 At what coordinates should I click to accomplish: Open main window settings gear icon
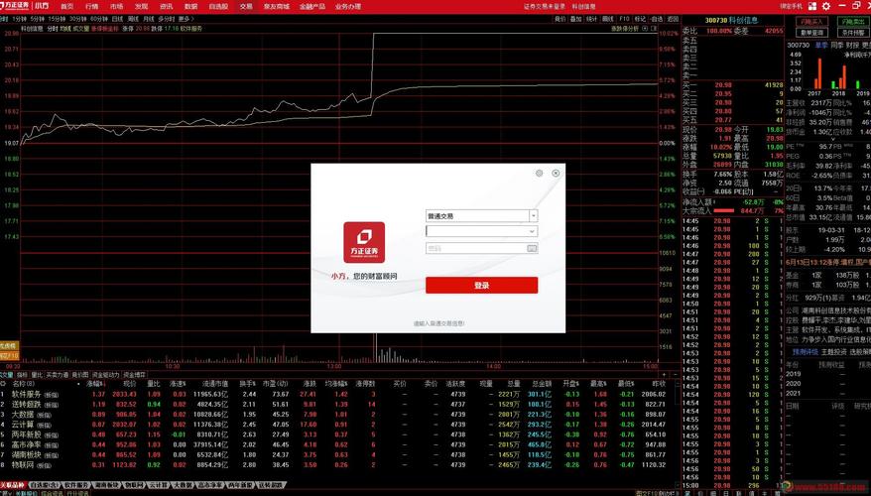(826, 6)
